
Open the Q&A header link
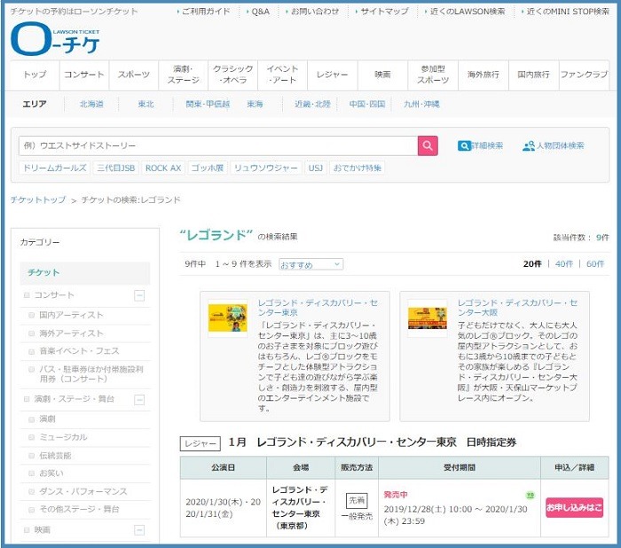[x=260, y=12]
